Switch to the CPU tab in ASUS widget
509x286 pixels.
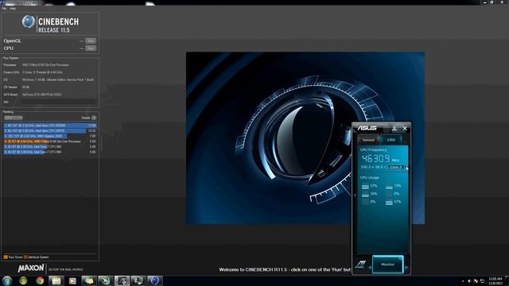click(x=390, y=140)
